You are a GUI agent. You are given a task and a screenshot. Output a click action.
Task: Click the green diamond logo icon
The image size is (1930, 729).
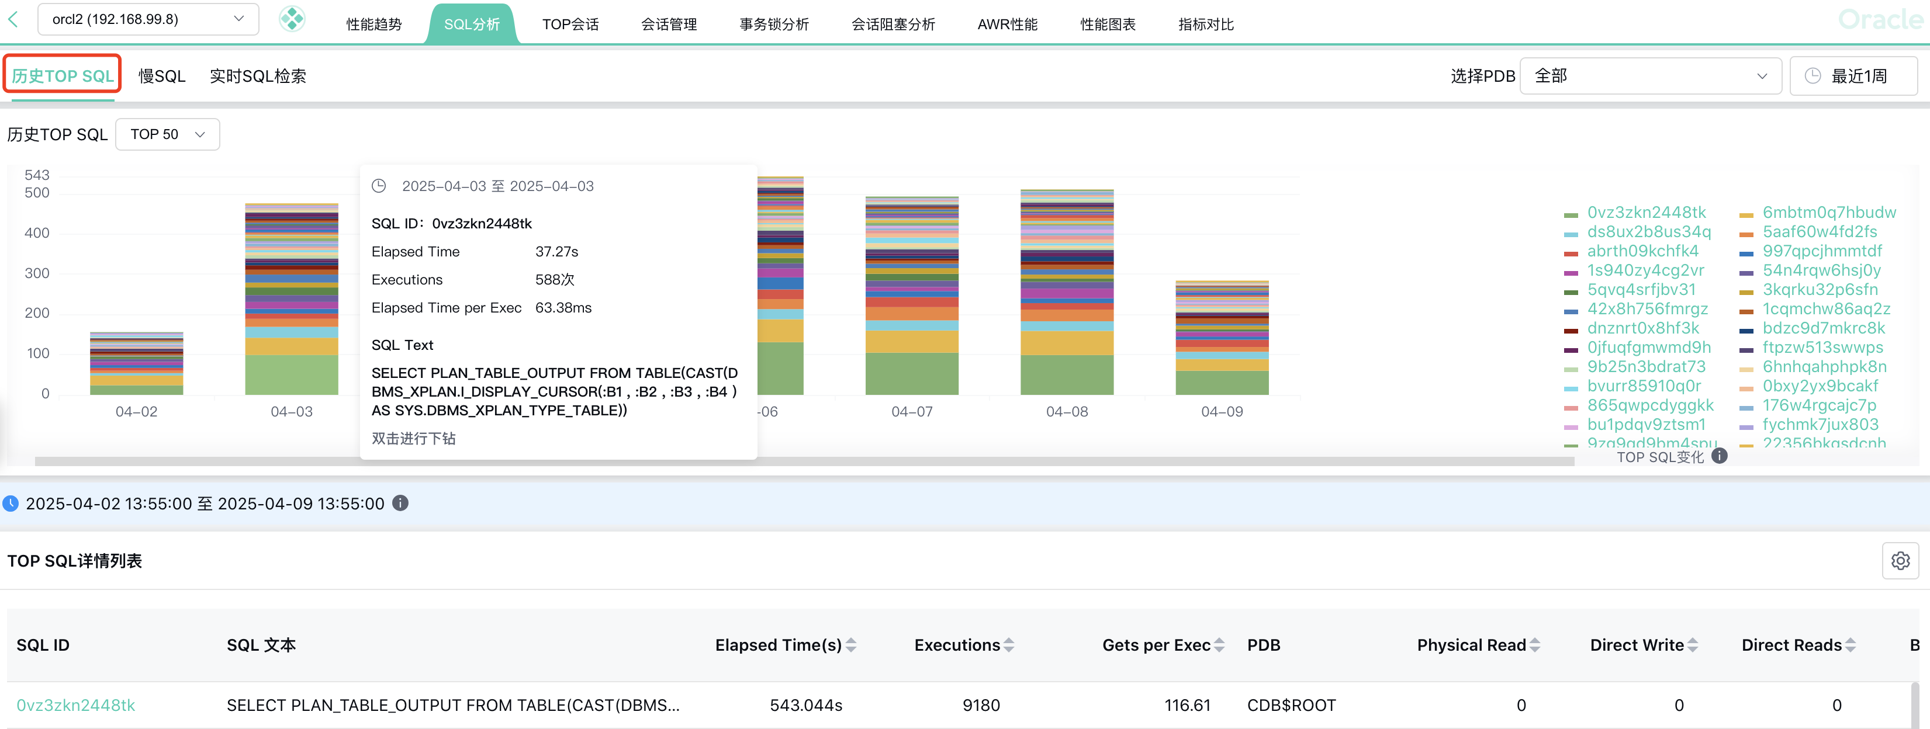tap(292, 19)
